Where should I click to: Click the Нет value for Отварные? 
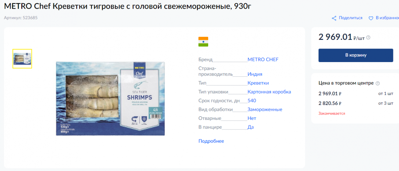coord(252,118)
